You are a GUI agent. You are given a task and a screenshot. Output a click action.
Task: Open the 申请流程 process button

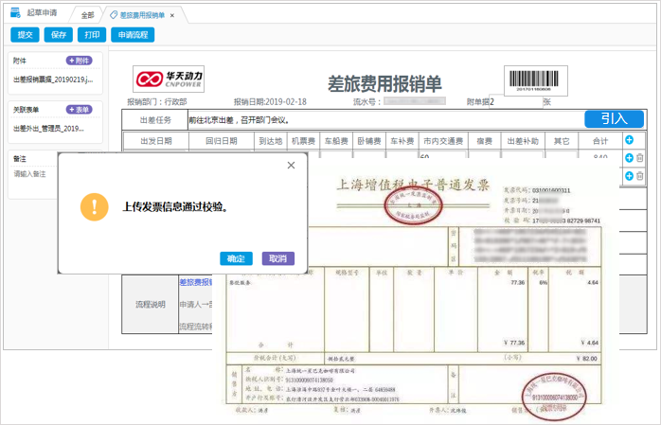click(x=133, y=35)
